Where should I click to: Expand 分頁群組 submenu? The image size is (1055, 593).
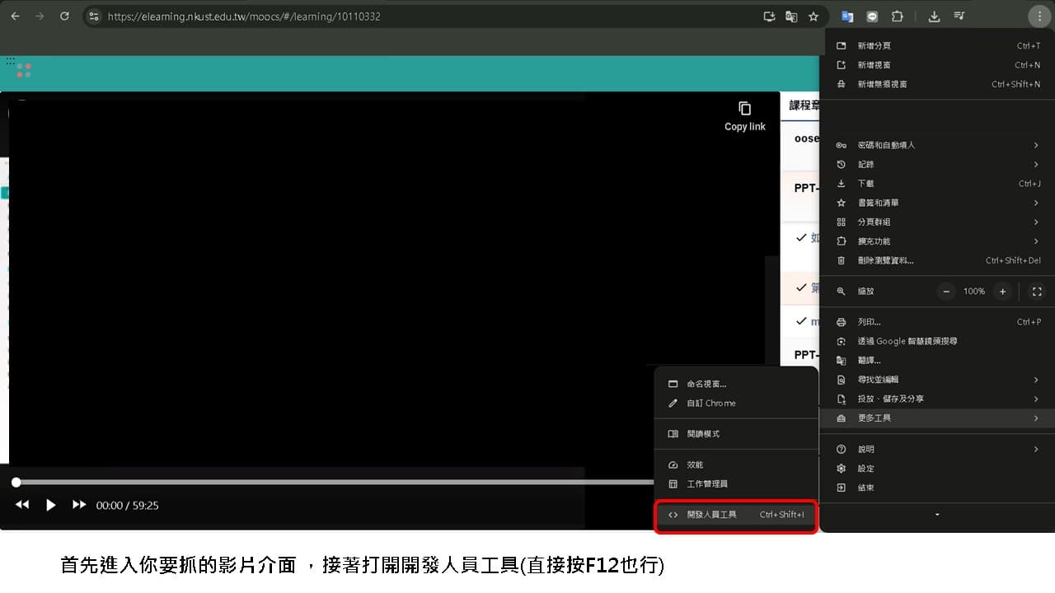(938, 222)
